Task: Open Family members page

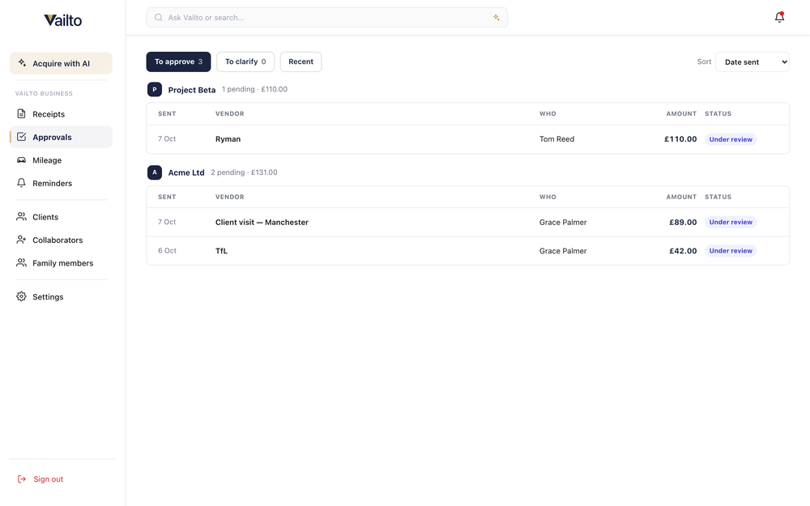Action: [x=61, y=263]
